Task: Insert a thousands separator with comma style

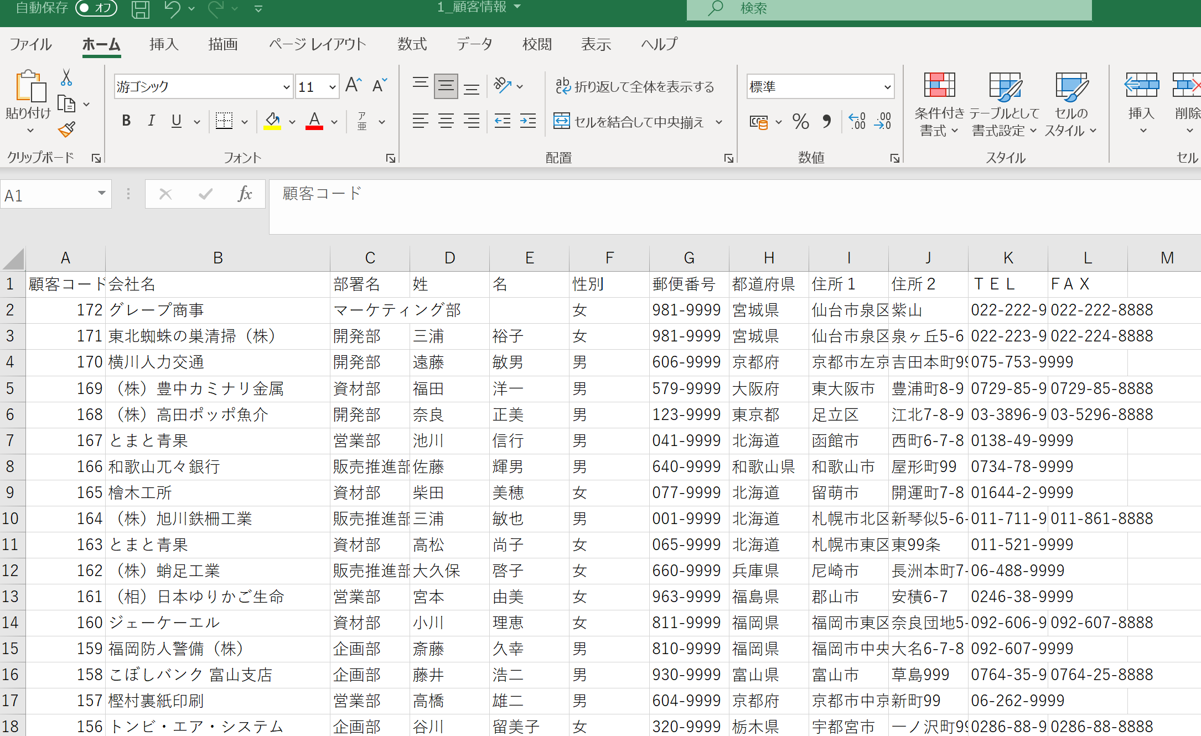Action: point(827,121)
